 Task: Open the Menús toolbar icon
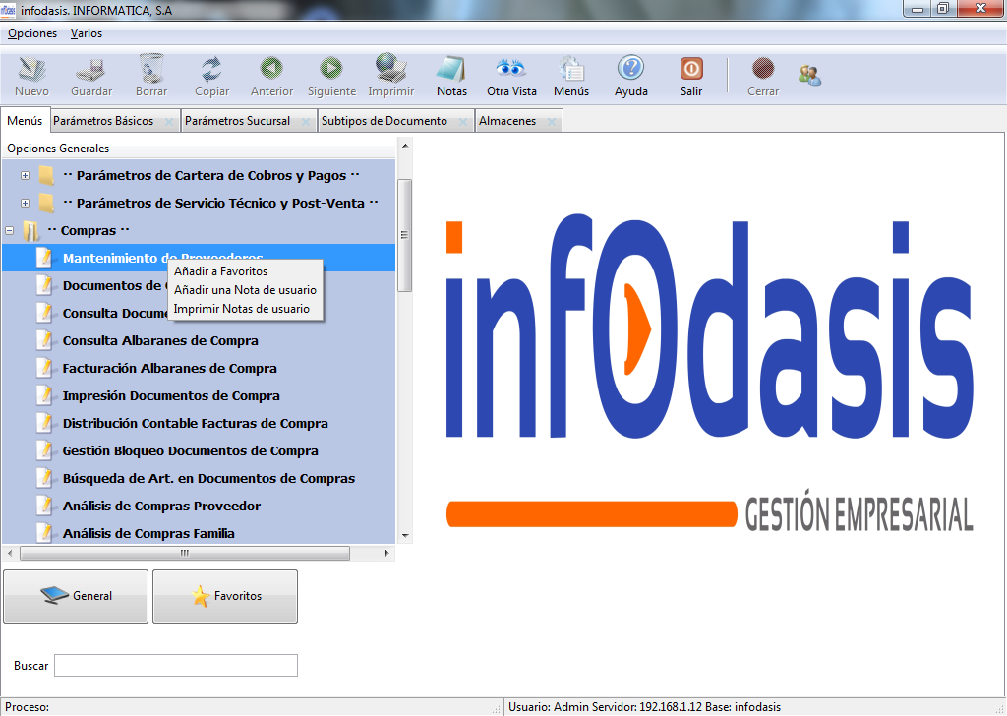pyautogui.click(x=571, y=69)
